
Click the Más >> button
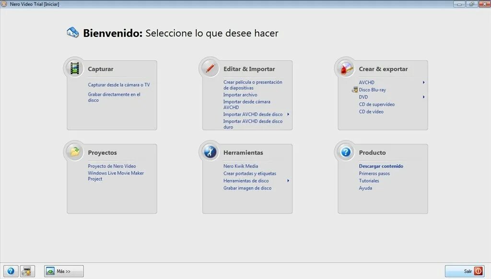pos(64,271)
